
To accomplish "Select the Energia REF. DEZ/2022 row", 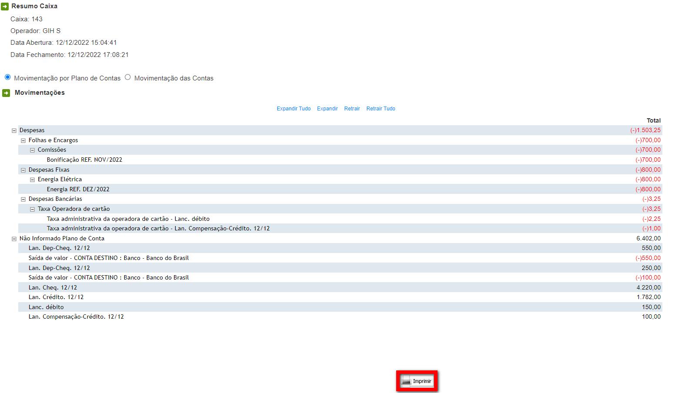I will pyautogui.click(x=78, y=190).
